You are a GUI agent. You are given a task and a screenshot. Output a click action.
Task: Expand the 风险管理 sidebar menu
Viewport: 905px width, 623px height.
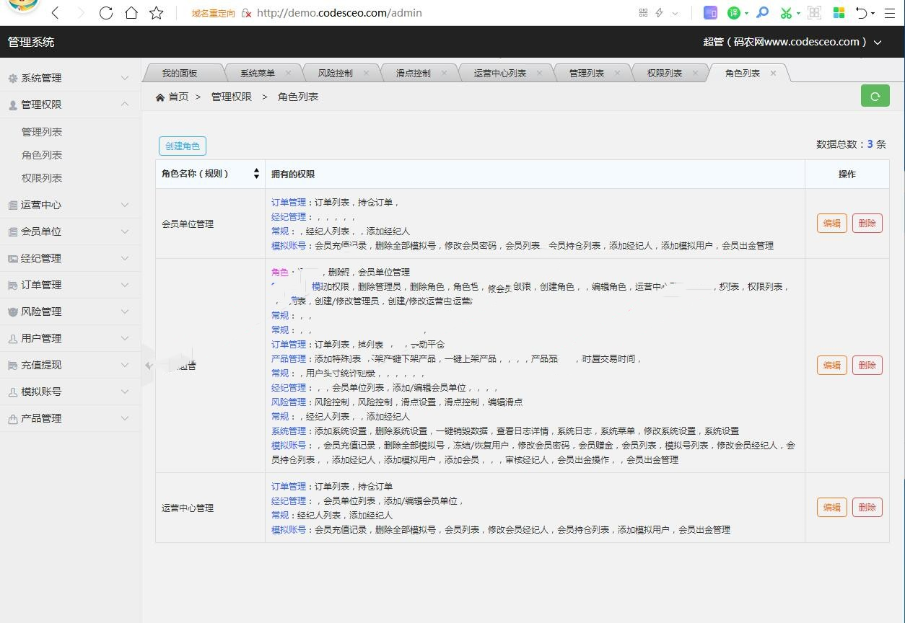70,311
